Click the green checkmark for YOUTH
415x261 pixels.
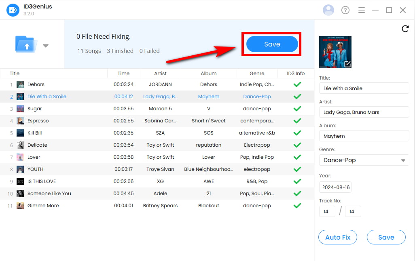point(297,169)
